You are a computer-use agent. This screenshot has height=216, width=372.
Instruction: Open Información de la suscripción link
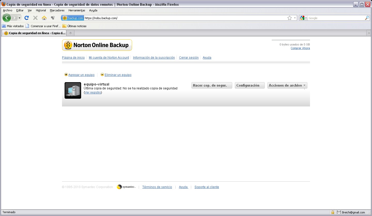click(154, 58)
